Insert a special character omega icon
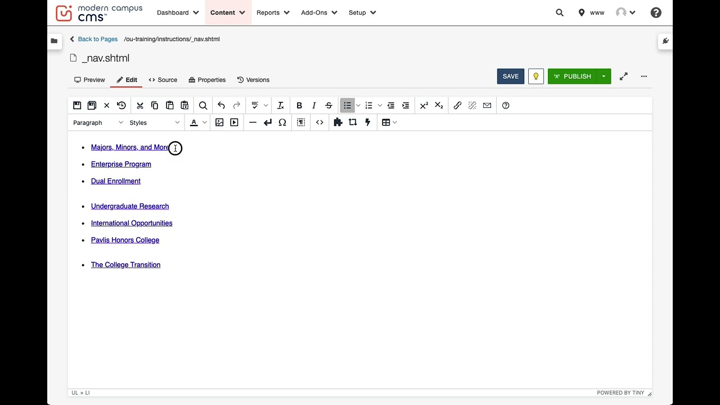Image resolution: width=720 pixels, height=405 pixels. click(282, 122)
